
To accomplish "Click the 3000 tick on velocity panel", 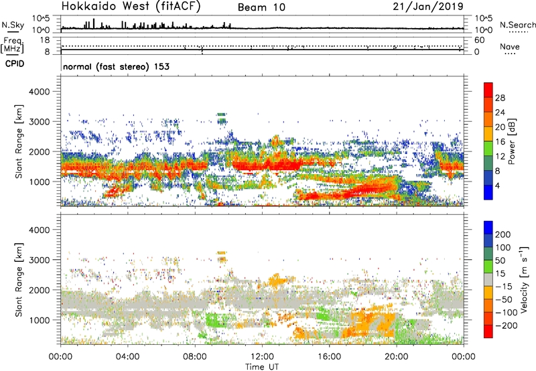I will (x=39, y=260).
